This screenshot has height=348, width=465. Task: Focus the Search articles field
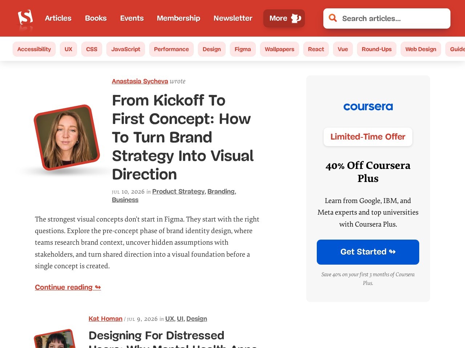(387, 18)
